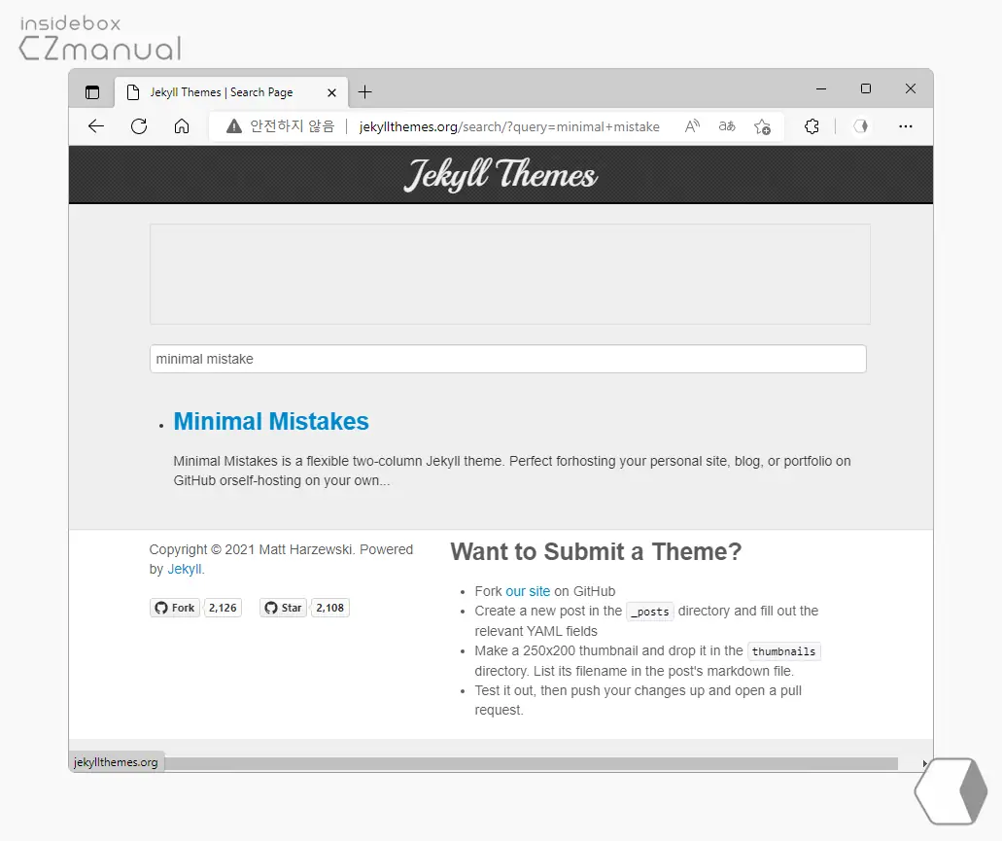This screenshot has width=1002, height=841.
Task: Go back with the browser back arrow
Action: (x=96, y=125)
